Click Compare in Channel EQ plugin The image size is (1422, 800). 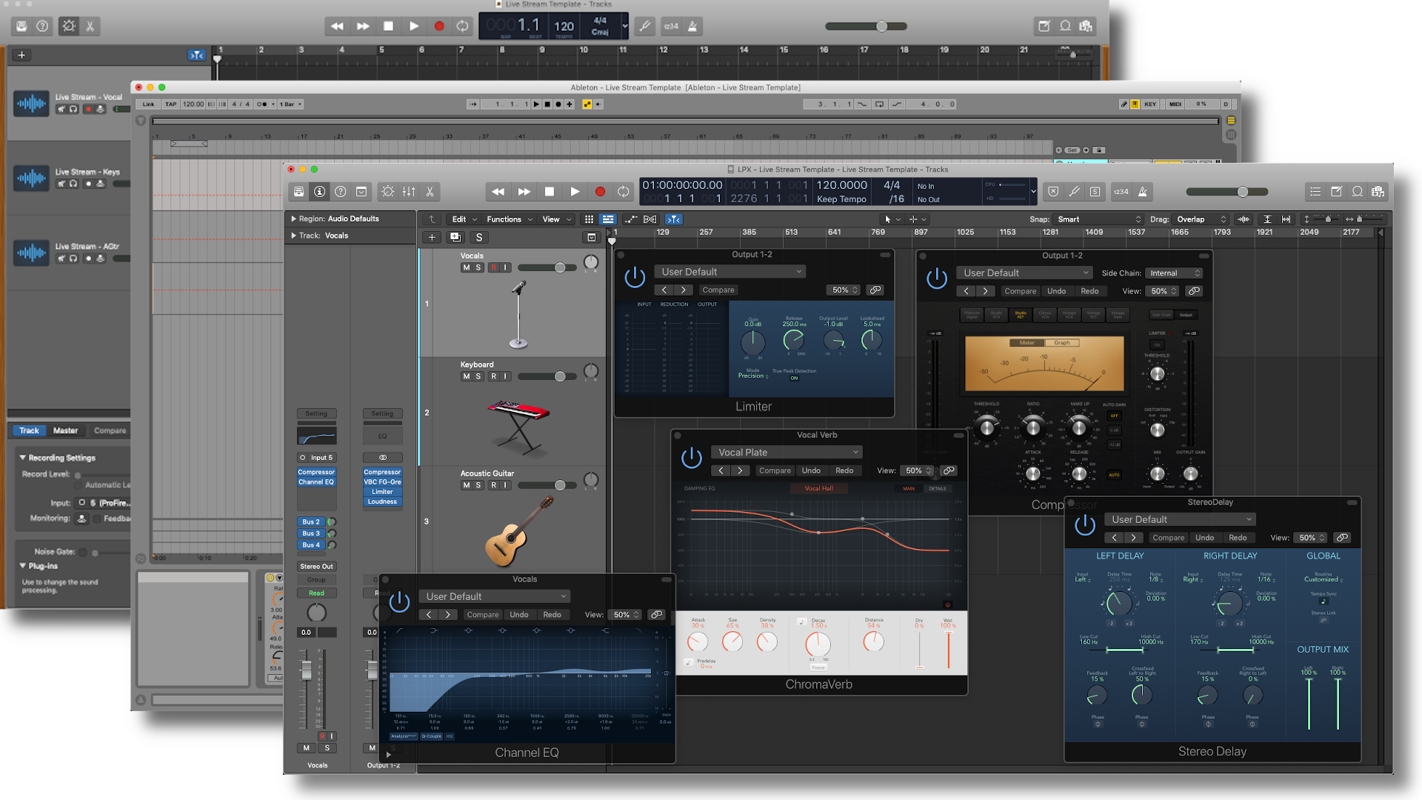483,615
